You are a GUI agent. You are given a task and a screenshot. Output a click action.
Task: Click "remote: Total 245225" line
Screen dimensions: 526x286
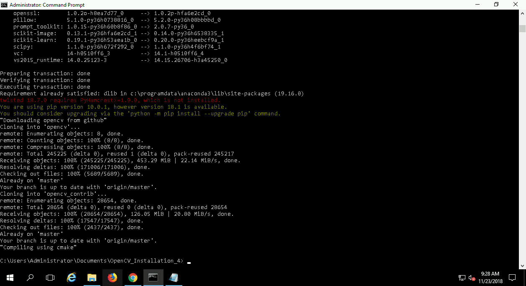click(x=117, y=154)
